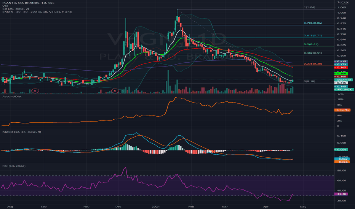355x209 pixels.
Task: Click the 0.786(0.86) Fibonacci level label
Action: (x=313, y=23)
